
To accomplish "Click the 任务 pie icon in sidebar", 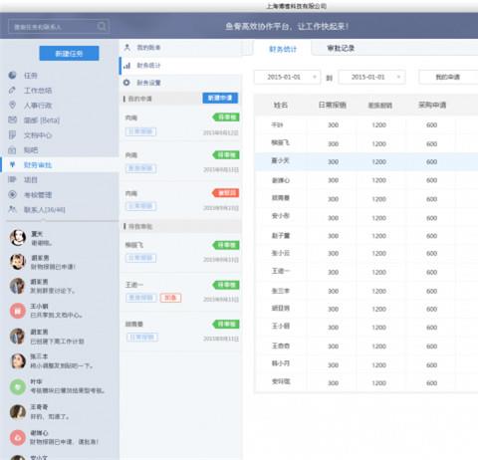I will (x=12, y=76).
